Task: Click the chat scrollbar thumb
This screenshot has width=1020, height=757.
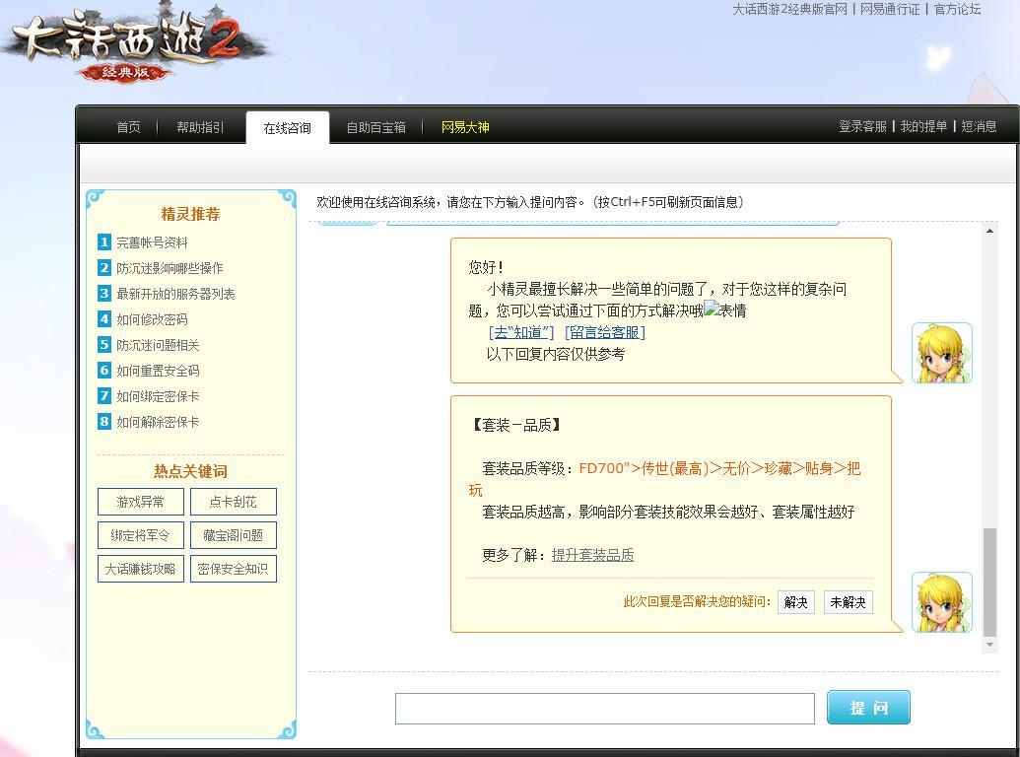Action: point(989,583)
